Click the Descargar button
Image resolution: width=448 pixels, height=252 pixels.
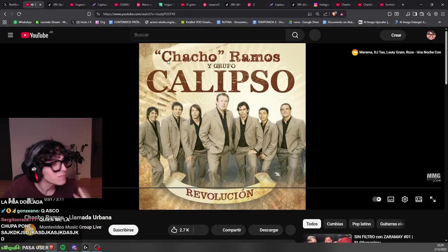point(266,230)
